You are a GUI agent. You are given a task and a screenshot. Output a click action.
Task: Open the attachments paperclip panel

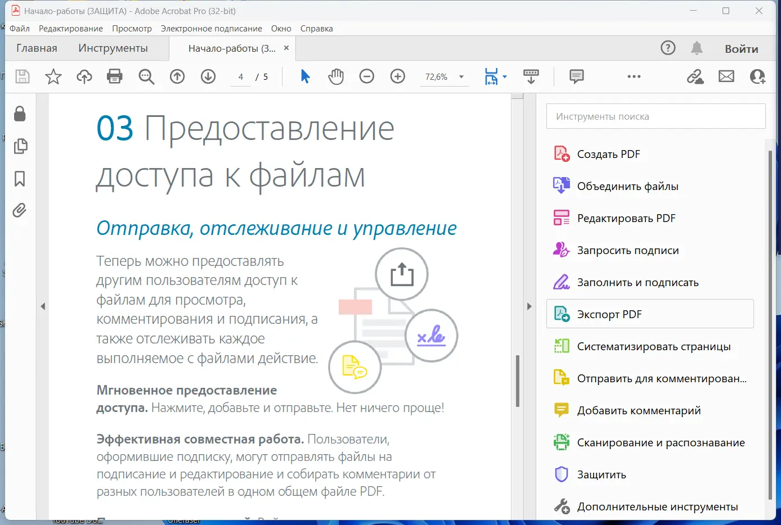[x=20, y=210]
